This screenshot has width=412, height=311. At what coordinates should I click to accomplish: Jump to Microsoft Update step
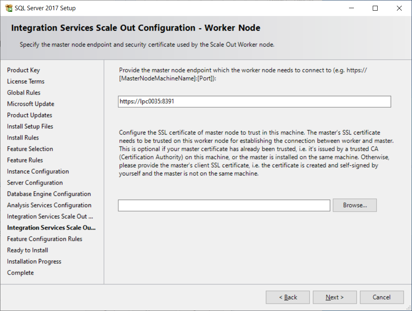(x=31, y=104)
